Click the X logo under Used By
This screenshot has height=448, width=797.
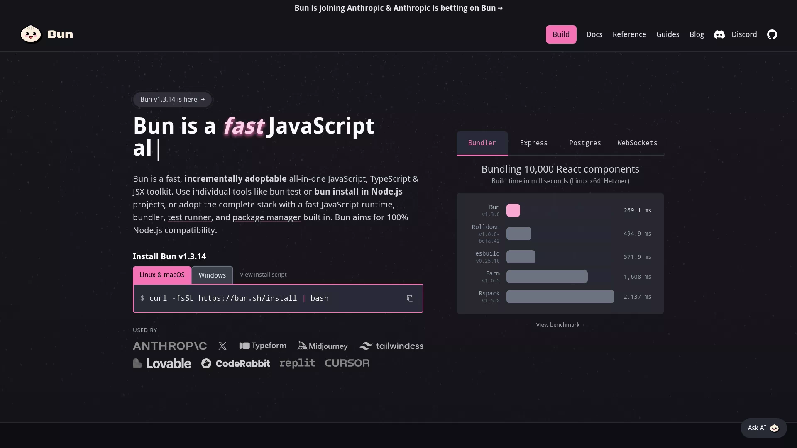click(x=222, y=346)
